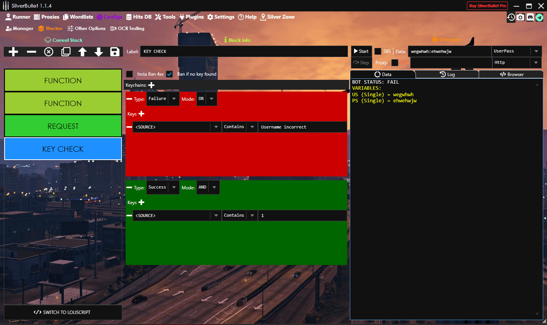Screen dimensions: 547x325
Task: Show the debugger Log tab
Action: pos(447,75)
